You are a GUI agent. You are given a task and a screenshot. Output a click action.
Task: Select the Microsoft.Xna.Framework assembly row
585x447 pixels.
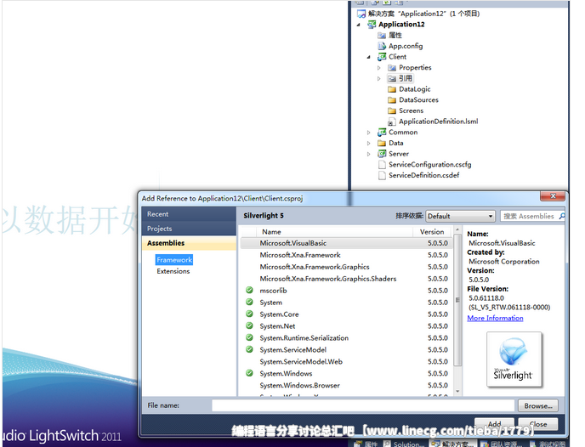[346, 255]
